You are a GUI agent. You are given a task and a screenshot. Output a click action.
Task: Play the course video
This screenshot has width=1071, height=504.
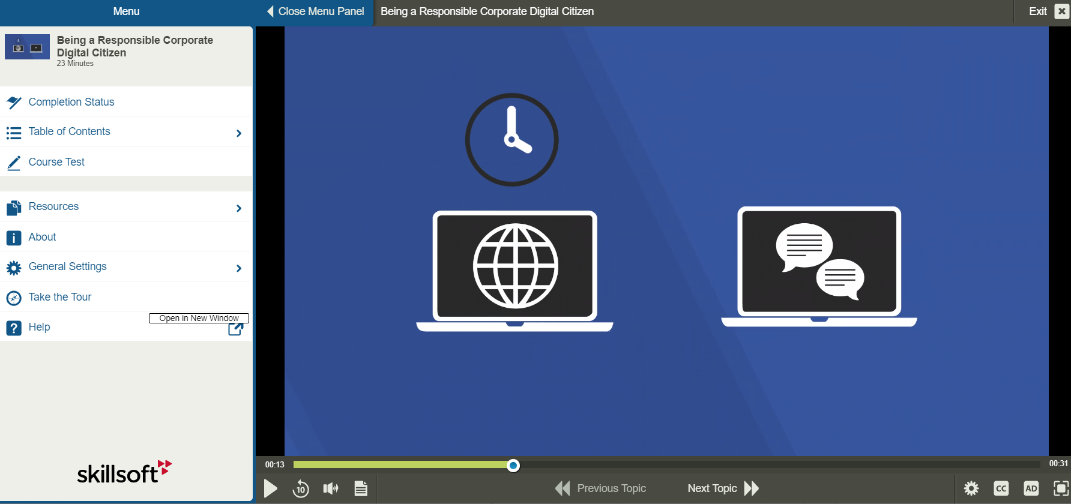tap(271, 488)
